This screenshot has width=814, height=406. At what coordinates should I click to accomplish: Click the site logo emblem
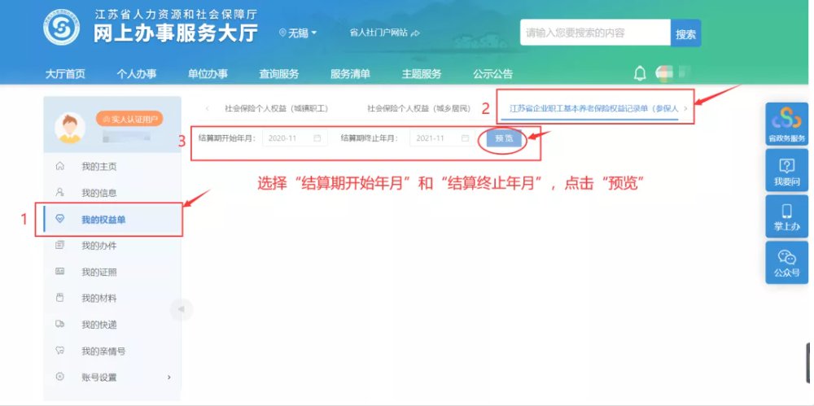[60, 28]
